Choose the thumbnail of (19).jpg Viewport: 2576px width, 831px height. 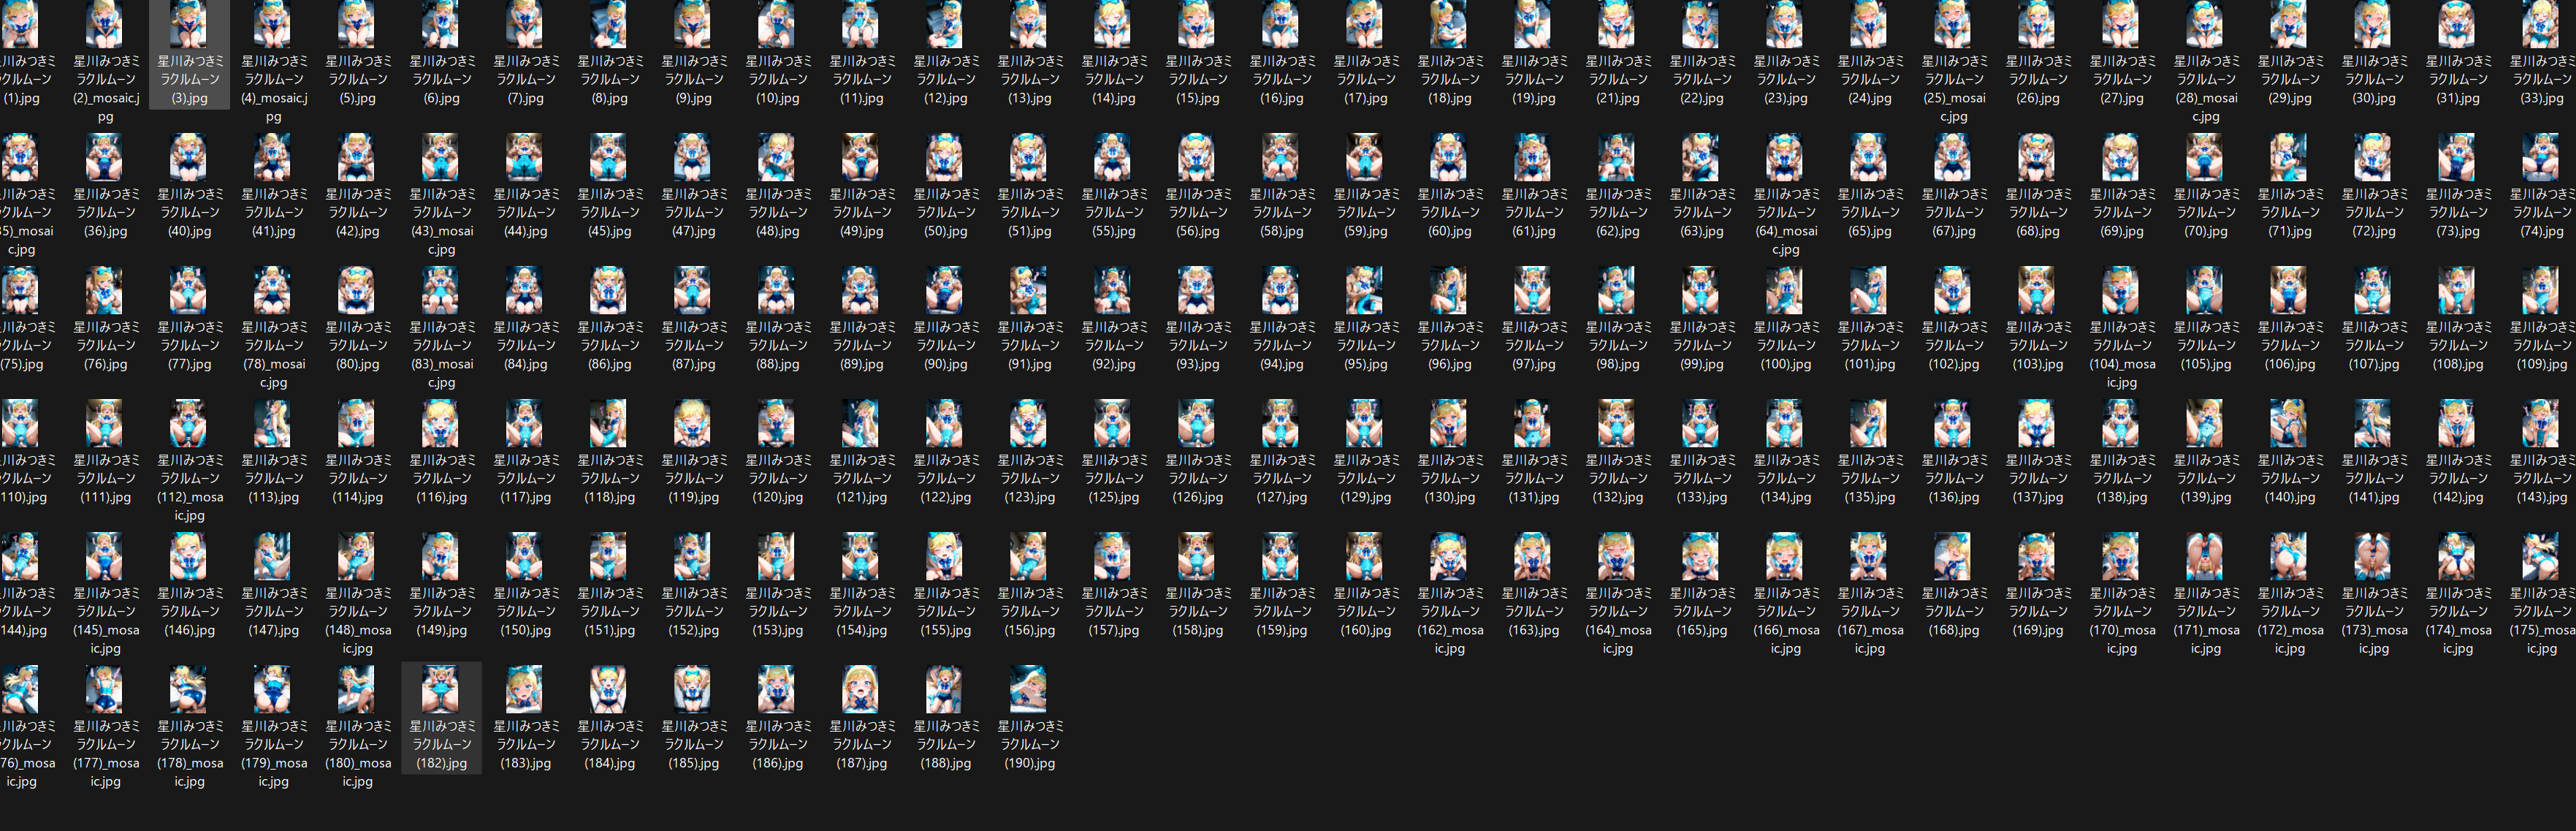(x=1533, y=24)
